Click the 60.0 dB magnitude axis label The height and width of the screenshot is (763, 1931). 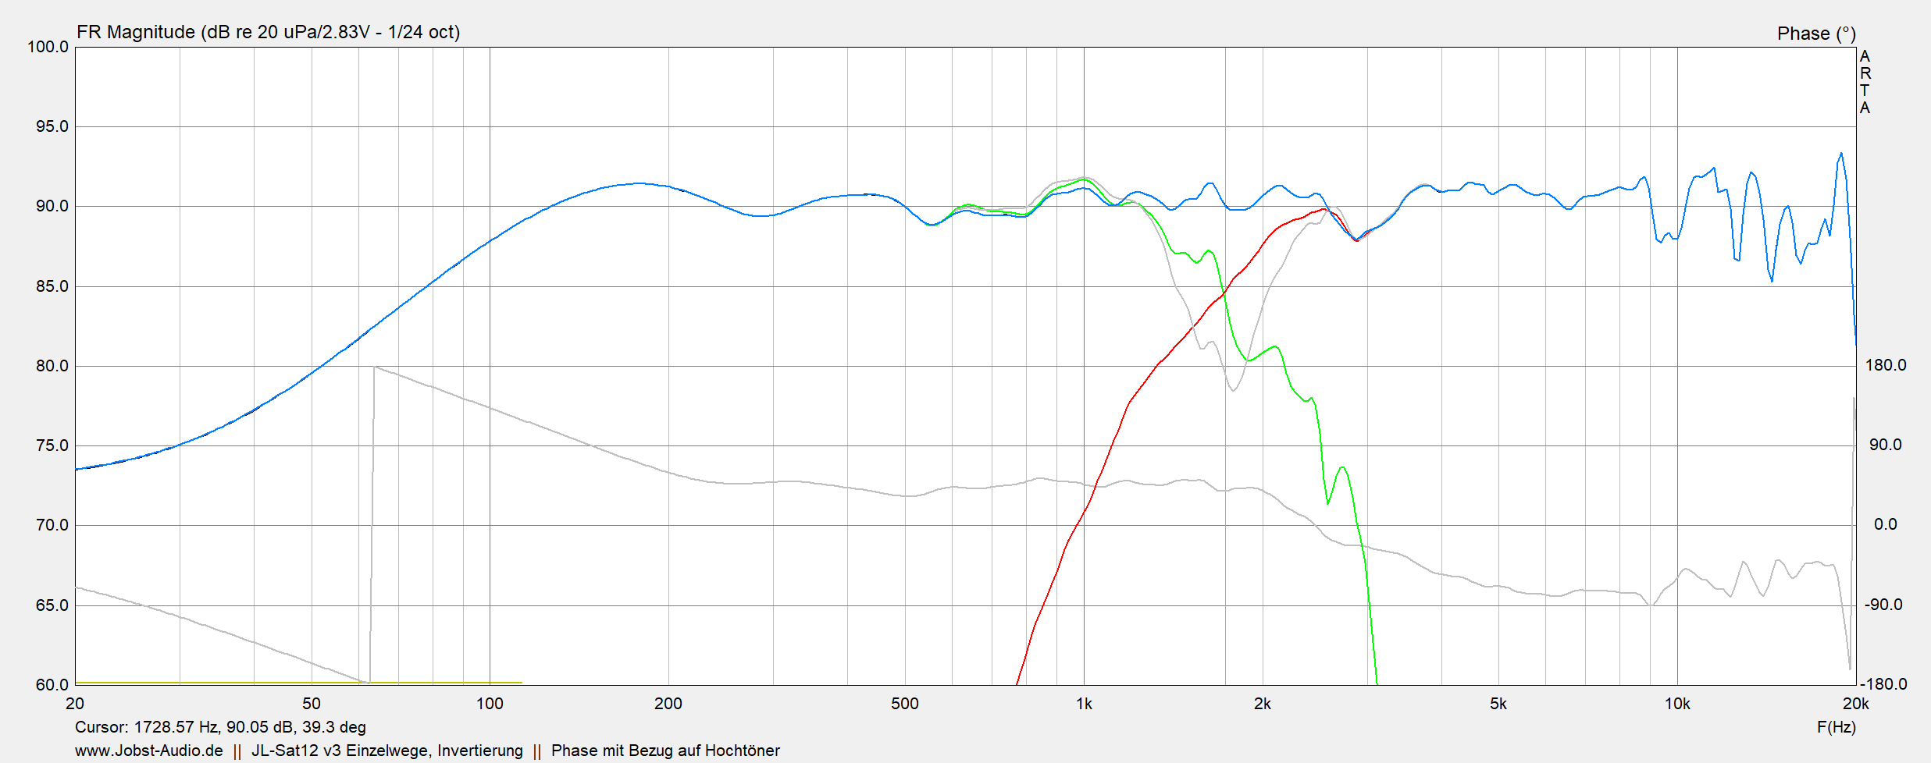pos(52,685)
